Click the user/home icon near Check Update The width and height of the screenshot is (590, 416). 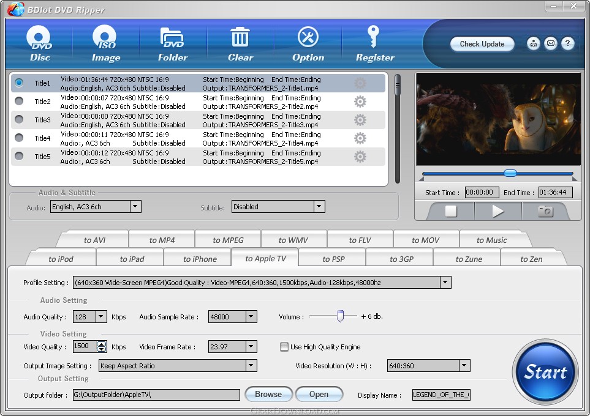533,43
